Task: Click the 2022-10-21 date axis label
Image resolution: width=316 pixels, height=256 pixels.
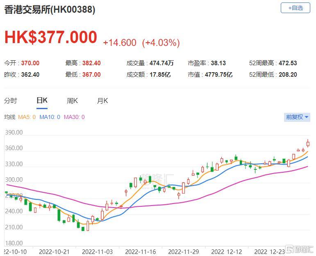Action: click(x=54, y=252)
